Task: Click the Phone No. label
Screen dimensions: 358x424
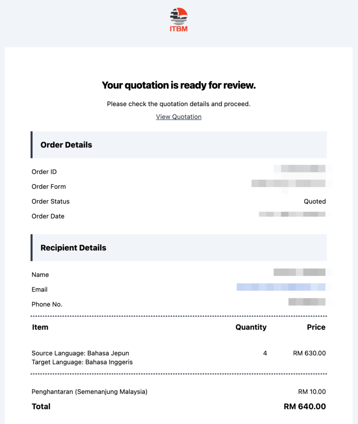Action: coord(47,304)
